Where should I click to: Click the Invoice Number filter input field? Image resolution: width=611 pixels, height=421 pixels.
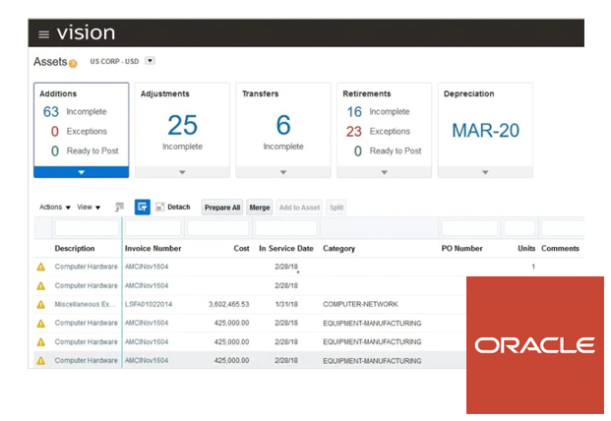coord(153,228)
